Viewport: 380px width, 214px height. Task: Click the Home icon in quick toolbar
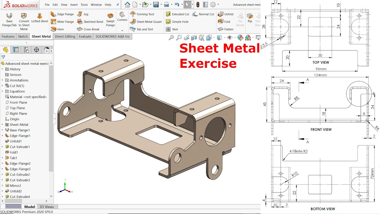click(x=127, y=4)
